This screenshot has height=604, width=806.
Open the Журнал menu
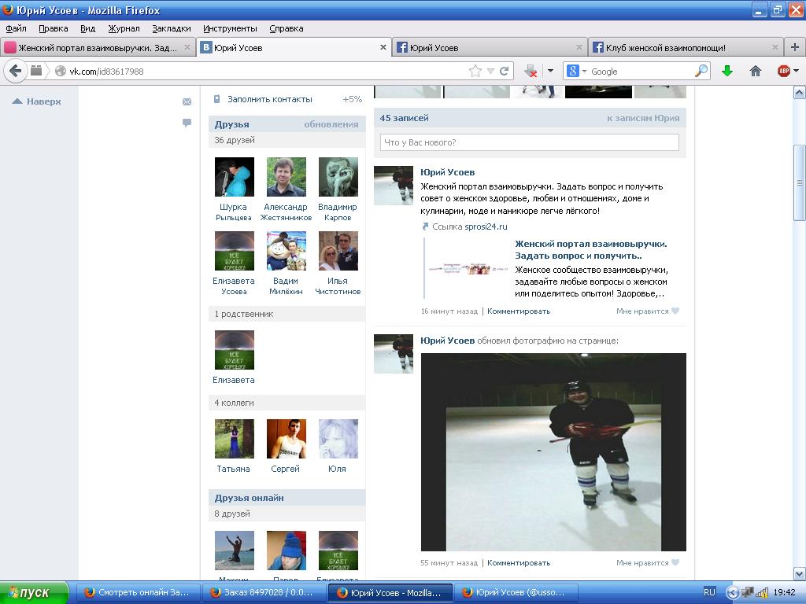coord(124,28)
